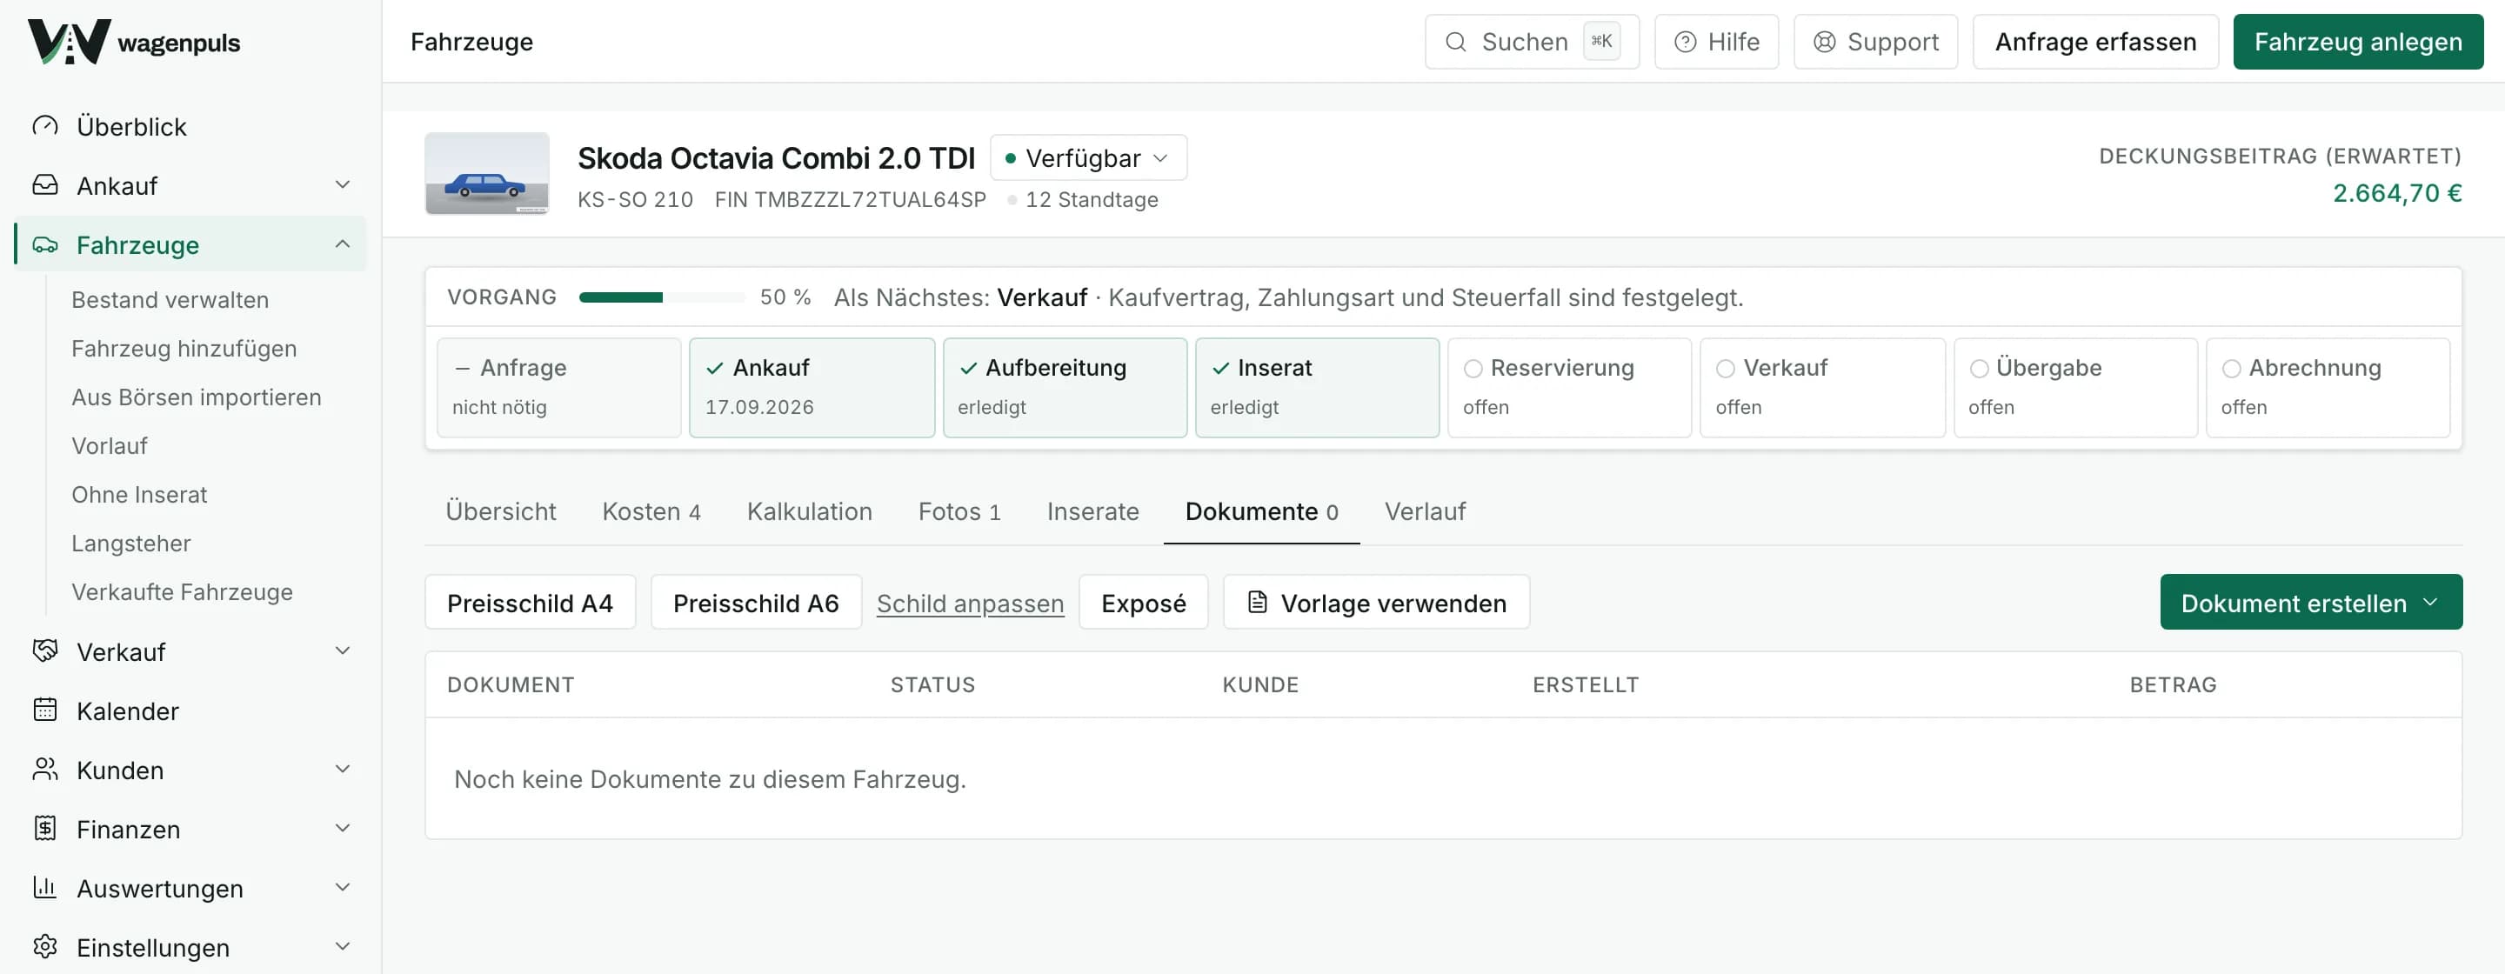Click the Schild anpassen link
The image size is (2505, 974).
click(x=970, y=604)
